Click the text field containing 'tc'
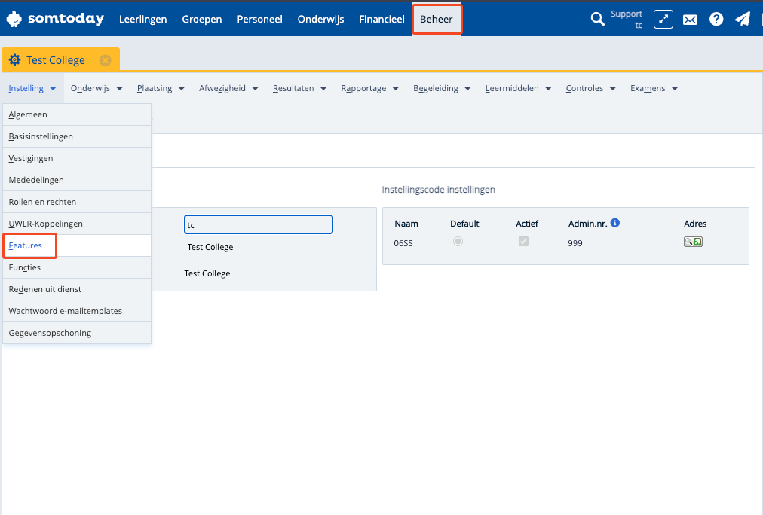This screenshot has width=763, height=515. (258, 224)
